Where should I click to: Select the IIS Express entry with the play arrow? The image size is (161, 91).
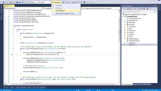(66, 5)
